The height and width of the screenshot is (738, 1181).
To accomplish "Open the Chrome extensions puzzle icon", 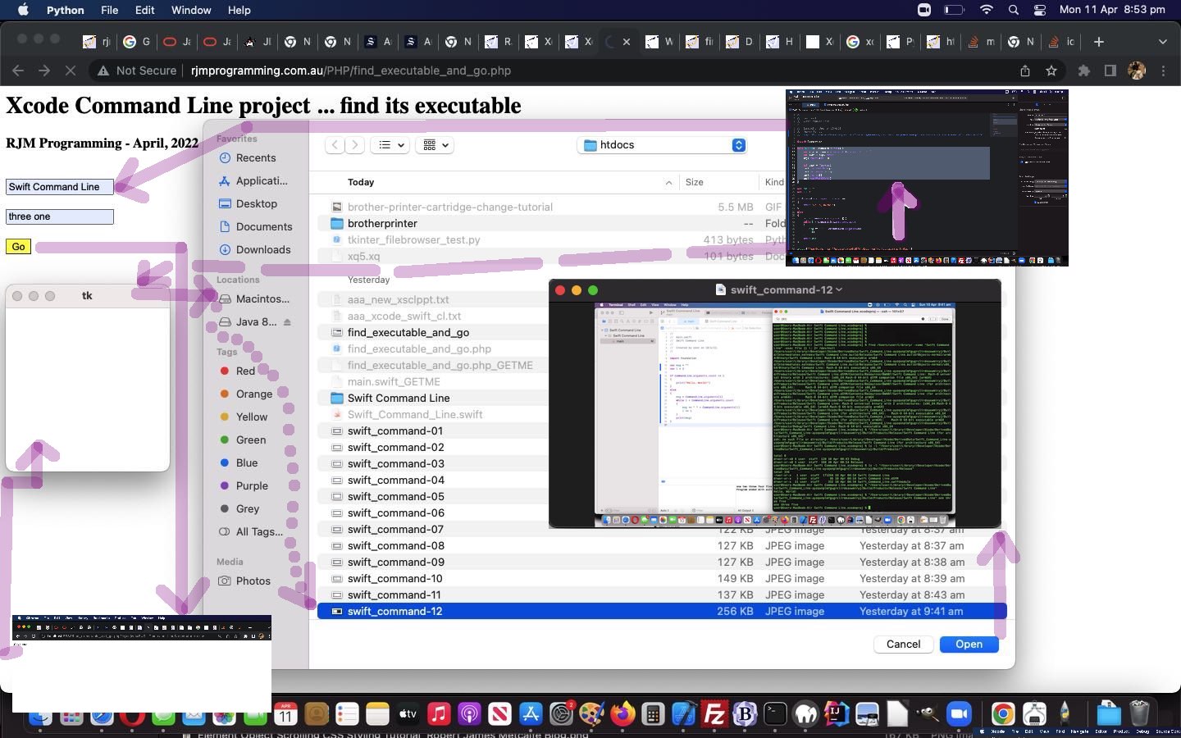I will point(1083,71).
